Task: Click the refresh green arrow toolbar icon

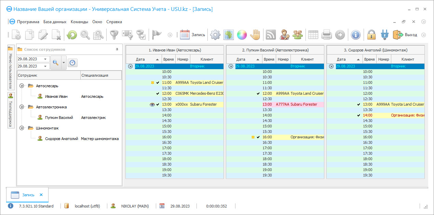Action: pyautogui.click(x=71, y=34)
